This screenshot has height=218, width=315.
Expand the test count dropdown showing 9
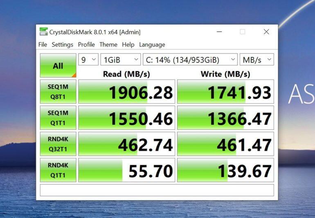(x=88, y=60)
